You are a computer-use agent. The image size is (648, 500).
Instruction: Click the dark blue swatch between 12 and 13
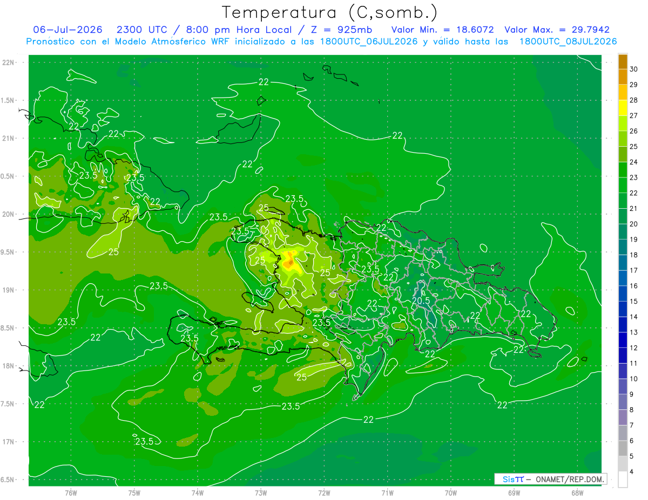pos(623,340)
